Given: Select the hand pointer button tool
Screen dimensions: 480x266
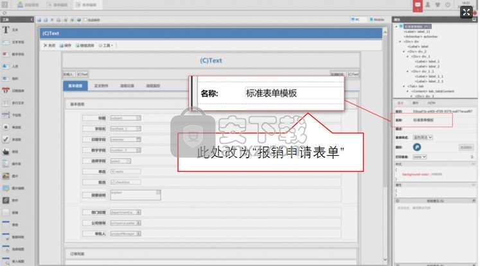Looking at the screenshot, I should click(x=6, y=151).
